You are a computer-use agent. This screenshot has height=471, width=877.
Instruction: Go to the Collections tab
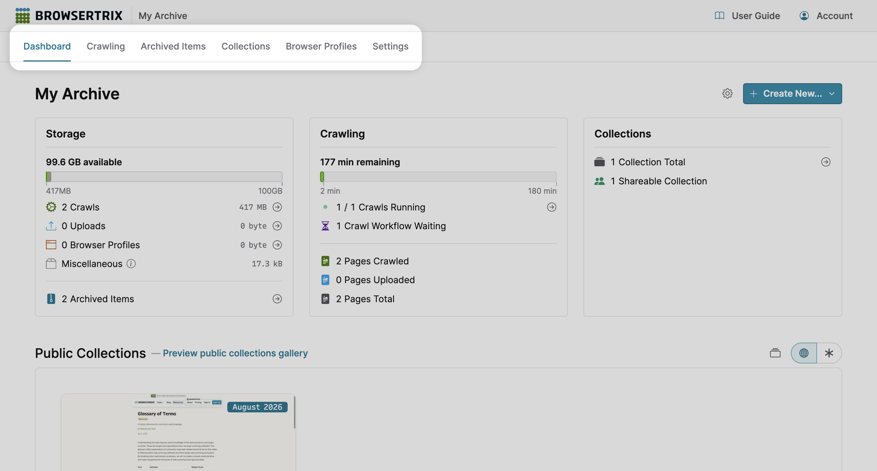click(245, 46)
